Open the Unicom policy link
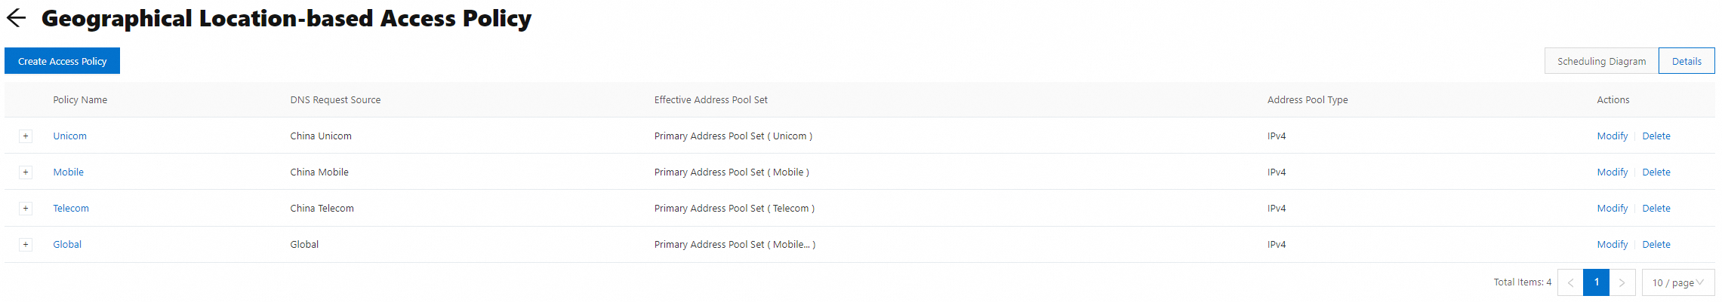This screenshot has height=302, width=1722. [69, 136]
